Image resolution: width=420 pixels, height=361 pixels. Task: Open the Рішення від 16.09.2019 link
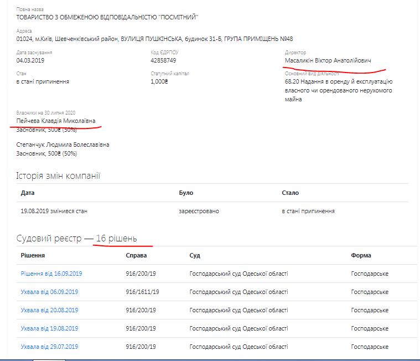click(x=51, y=274)
